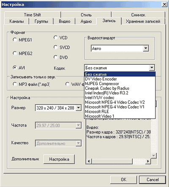Open the Хранение записей tab
The height and width of the screenshot is (187, 169).
coord(143,21)
